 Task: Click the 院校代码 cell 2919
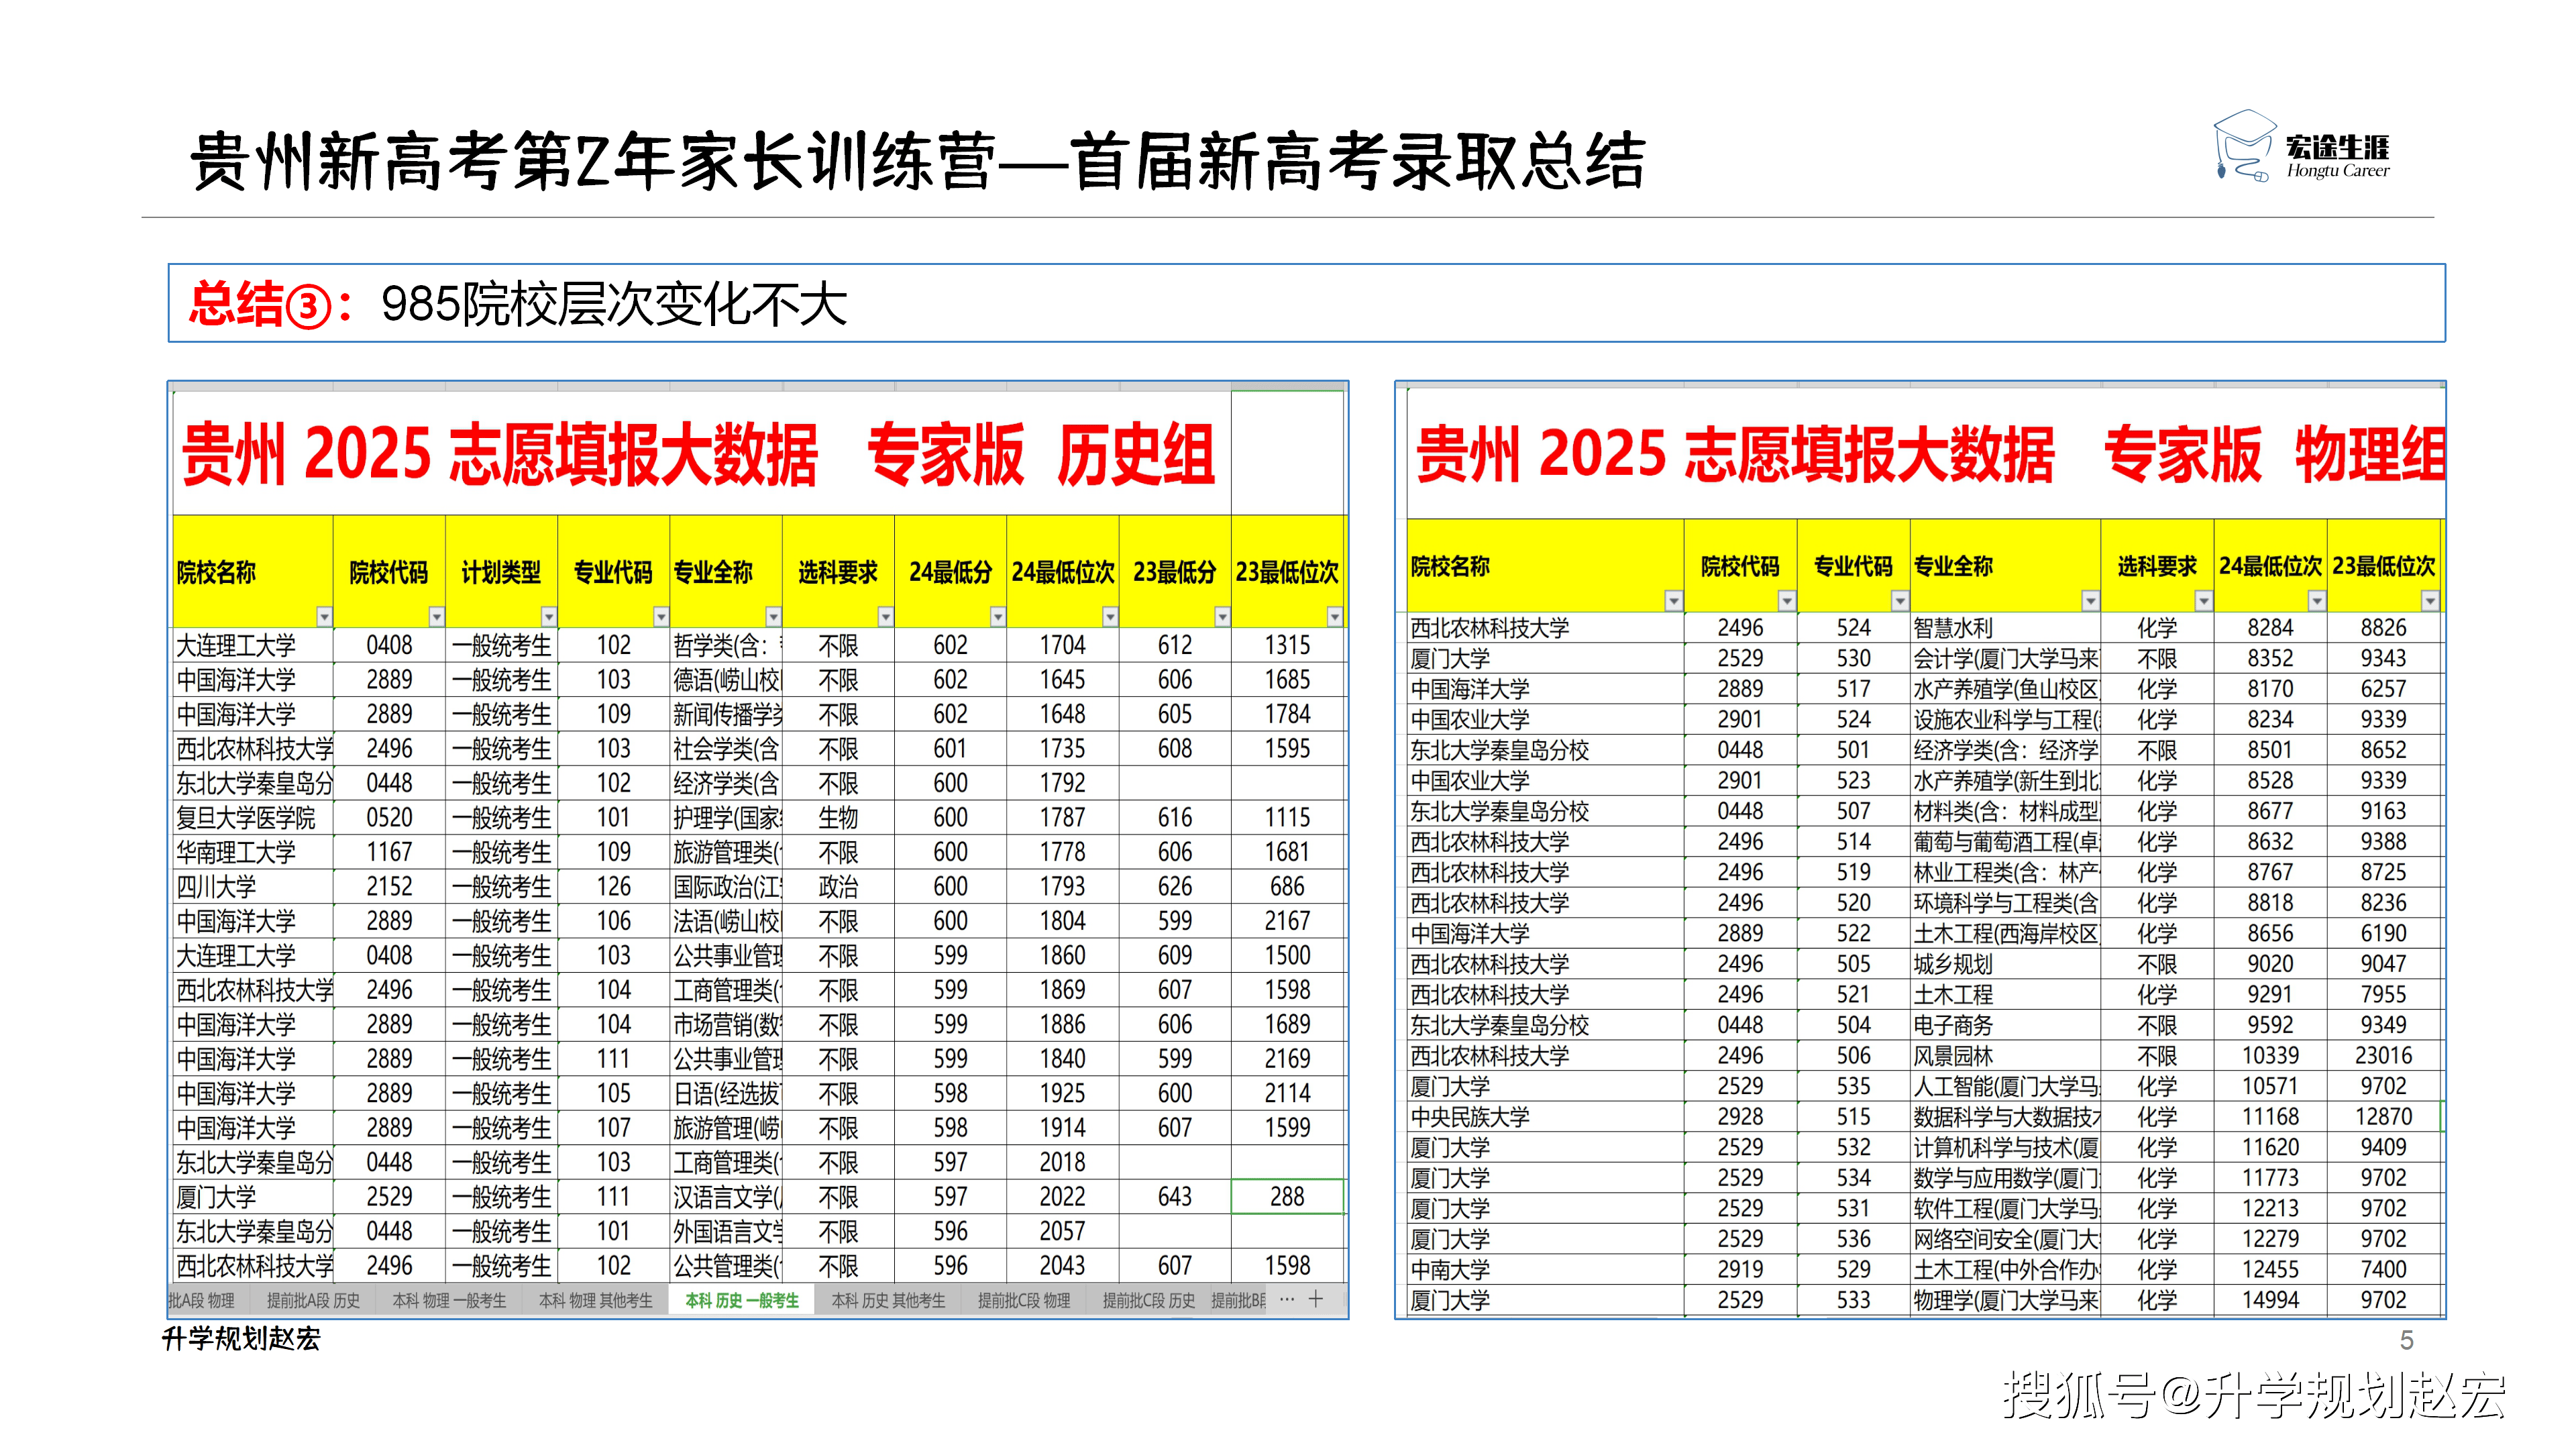pos(1741,1270)
